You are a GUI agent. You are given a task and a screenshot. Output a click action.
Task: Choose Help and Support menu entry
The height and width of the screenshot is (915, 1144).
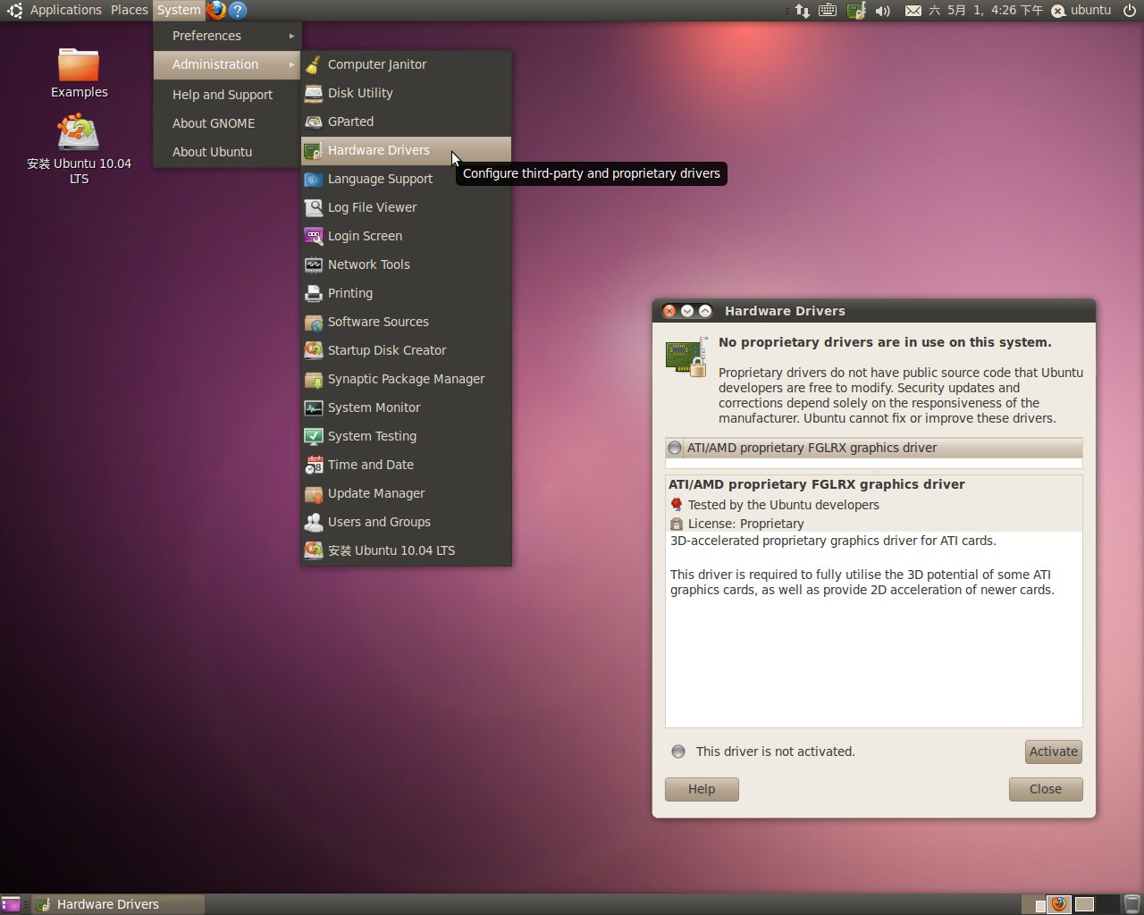pos(227,95)
